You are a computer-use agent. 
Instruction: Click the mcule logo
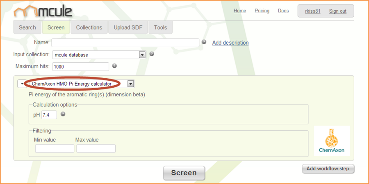click(x=43, y=11)
